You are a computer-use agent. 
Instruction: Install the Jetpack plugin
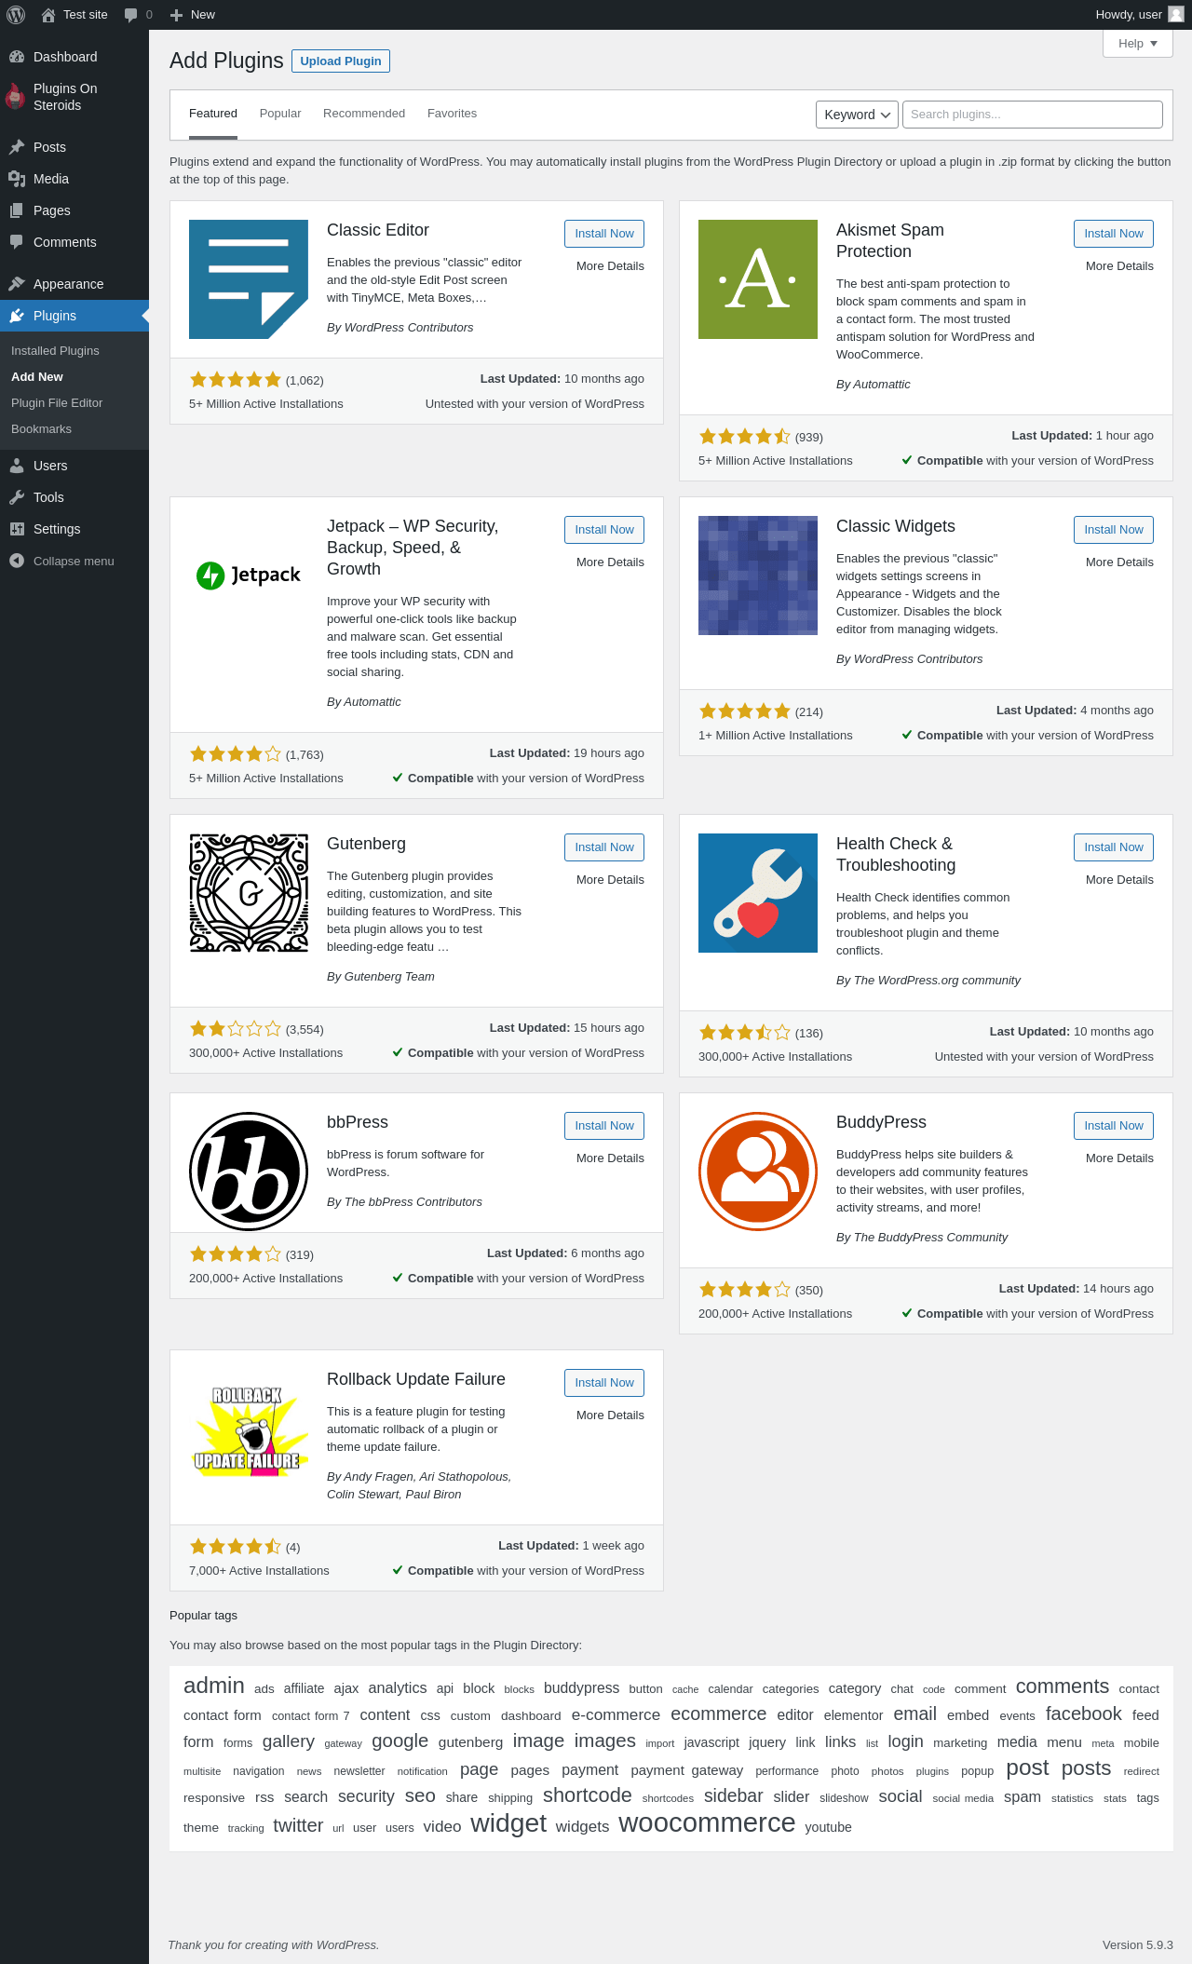click(x=604, y=530)
